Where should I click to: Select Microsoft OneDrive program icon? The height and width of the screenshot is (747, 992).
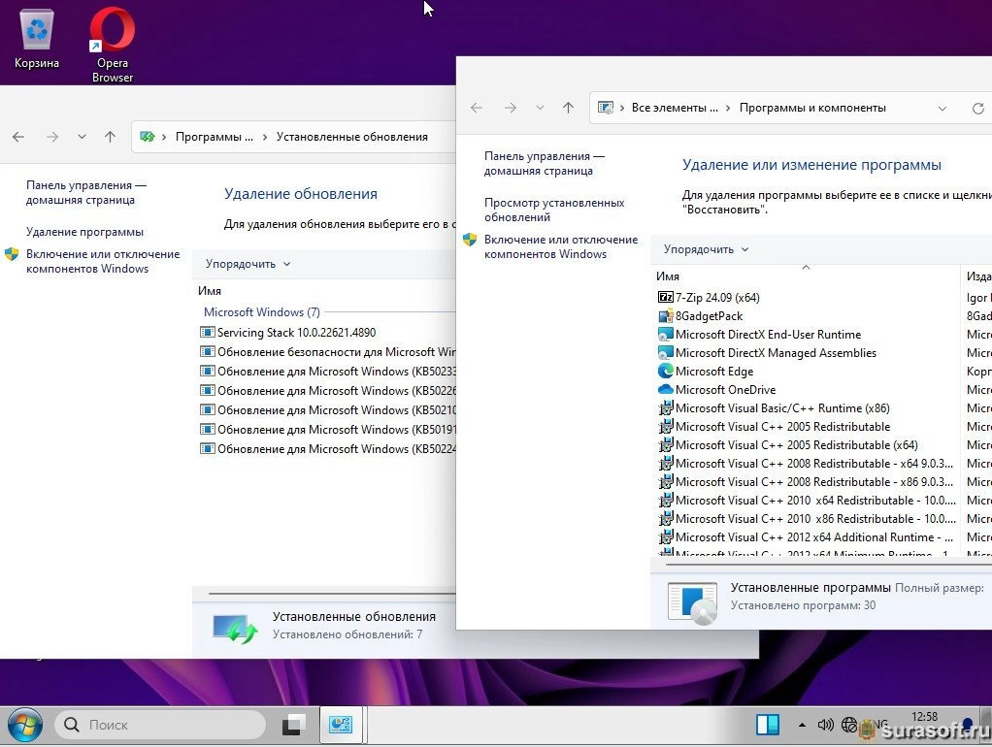click(666, 390)
